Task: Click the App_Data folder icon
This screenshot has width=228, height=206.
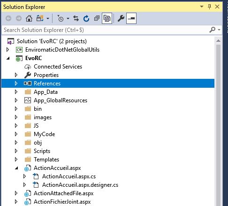Action: 28,92
